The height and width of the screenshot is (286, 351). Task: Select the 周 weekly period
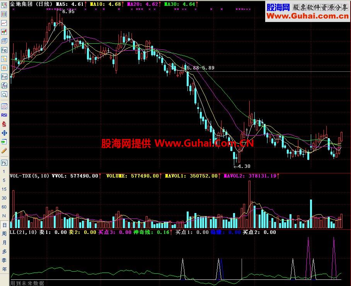click(x=4, y=234)
